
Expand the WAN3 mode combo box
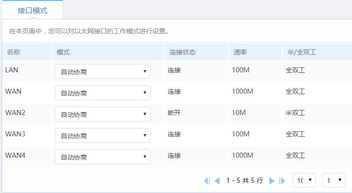point(102,135)
